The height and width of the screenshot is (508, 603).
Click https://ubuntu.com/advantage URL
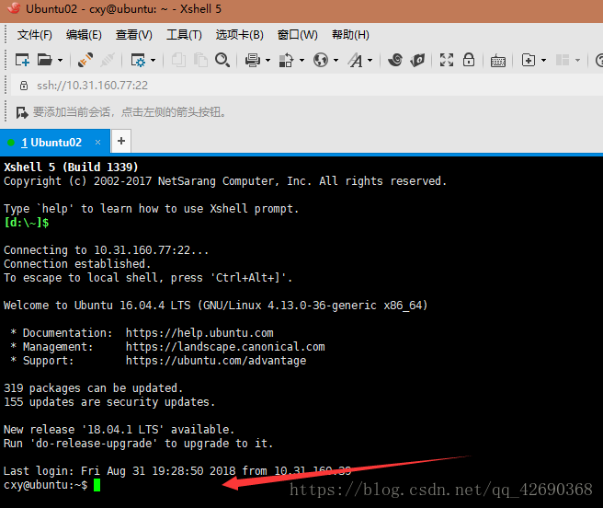coord(216,361)
